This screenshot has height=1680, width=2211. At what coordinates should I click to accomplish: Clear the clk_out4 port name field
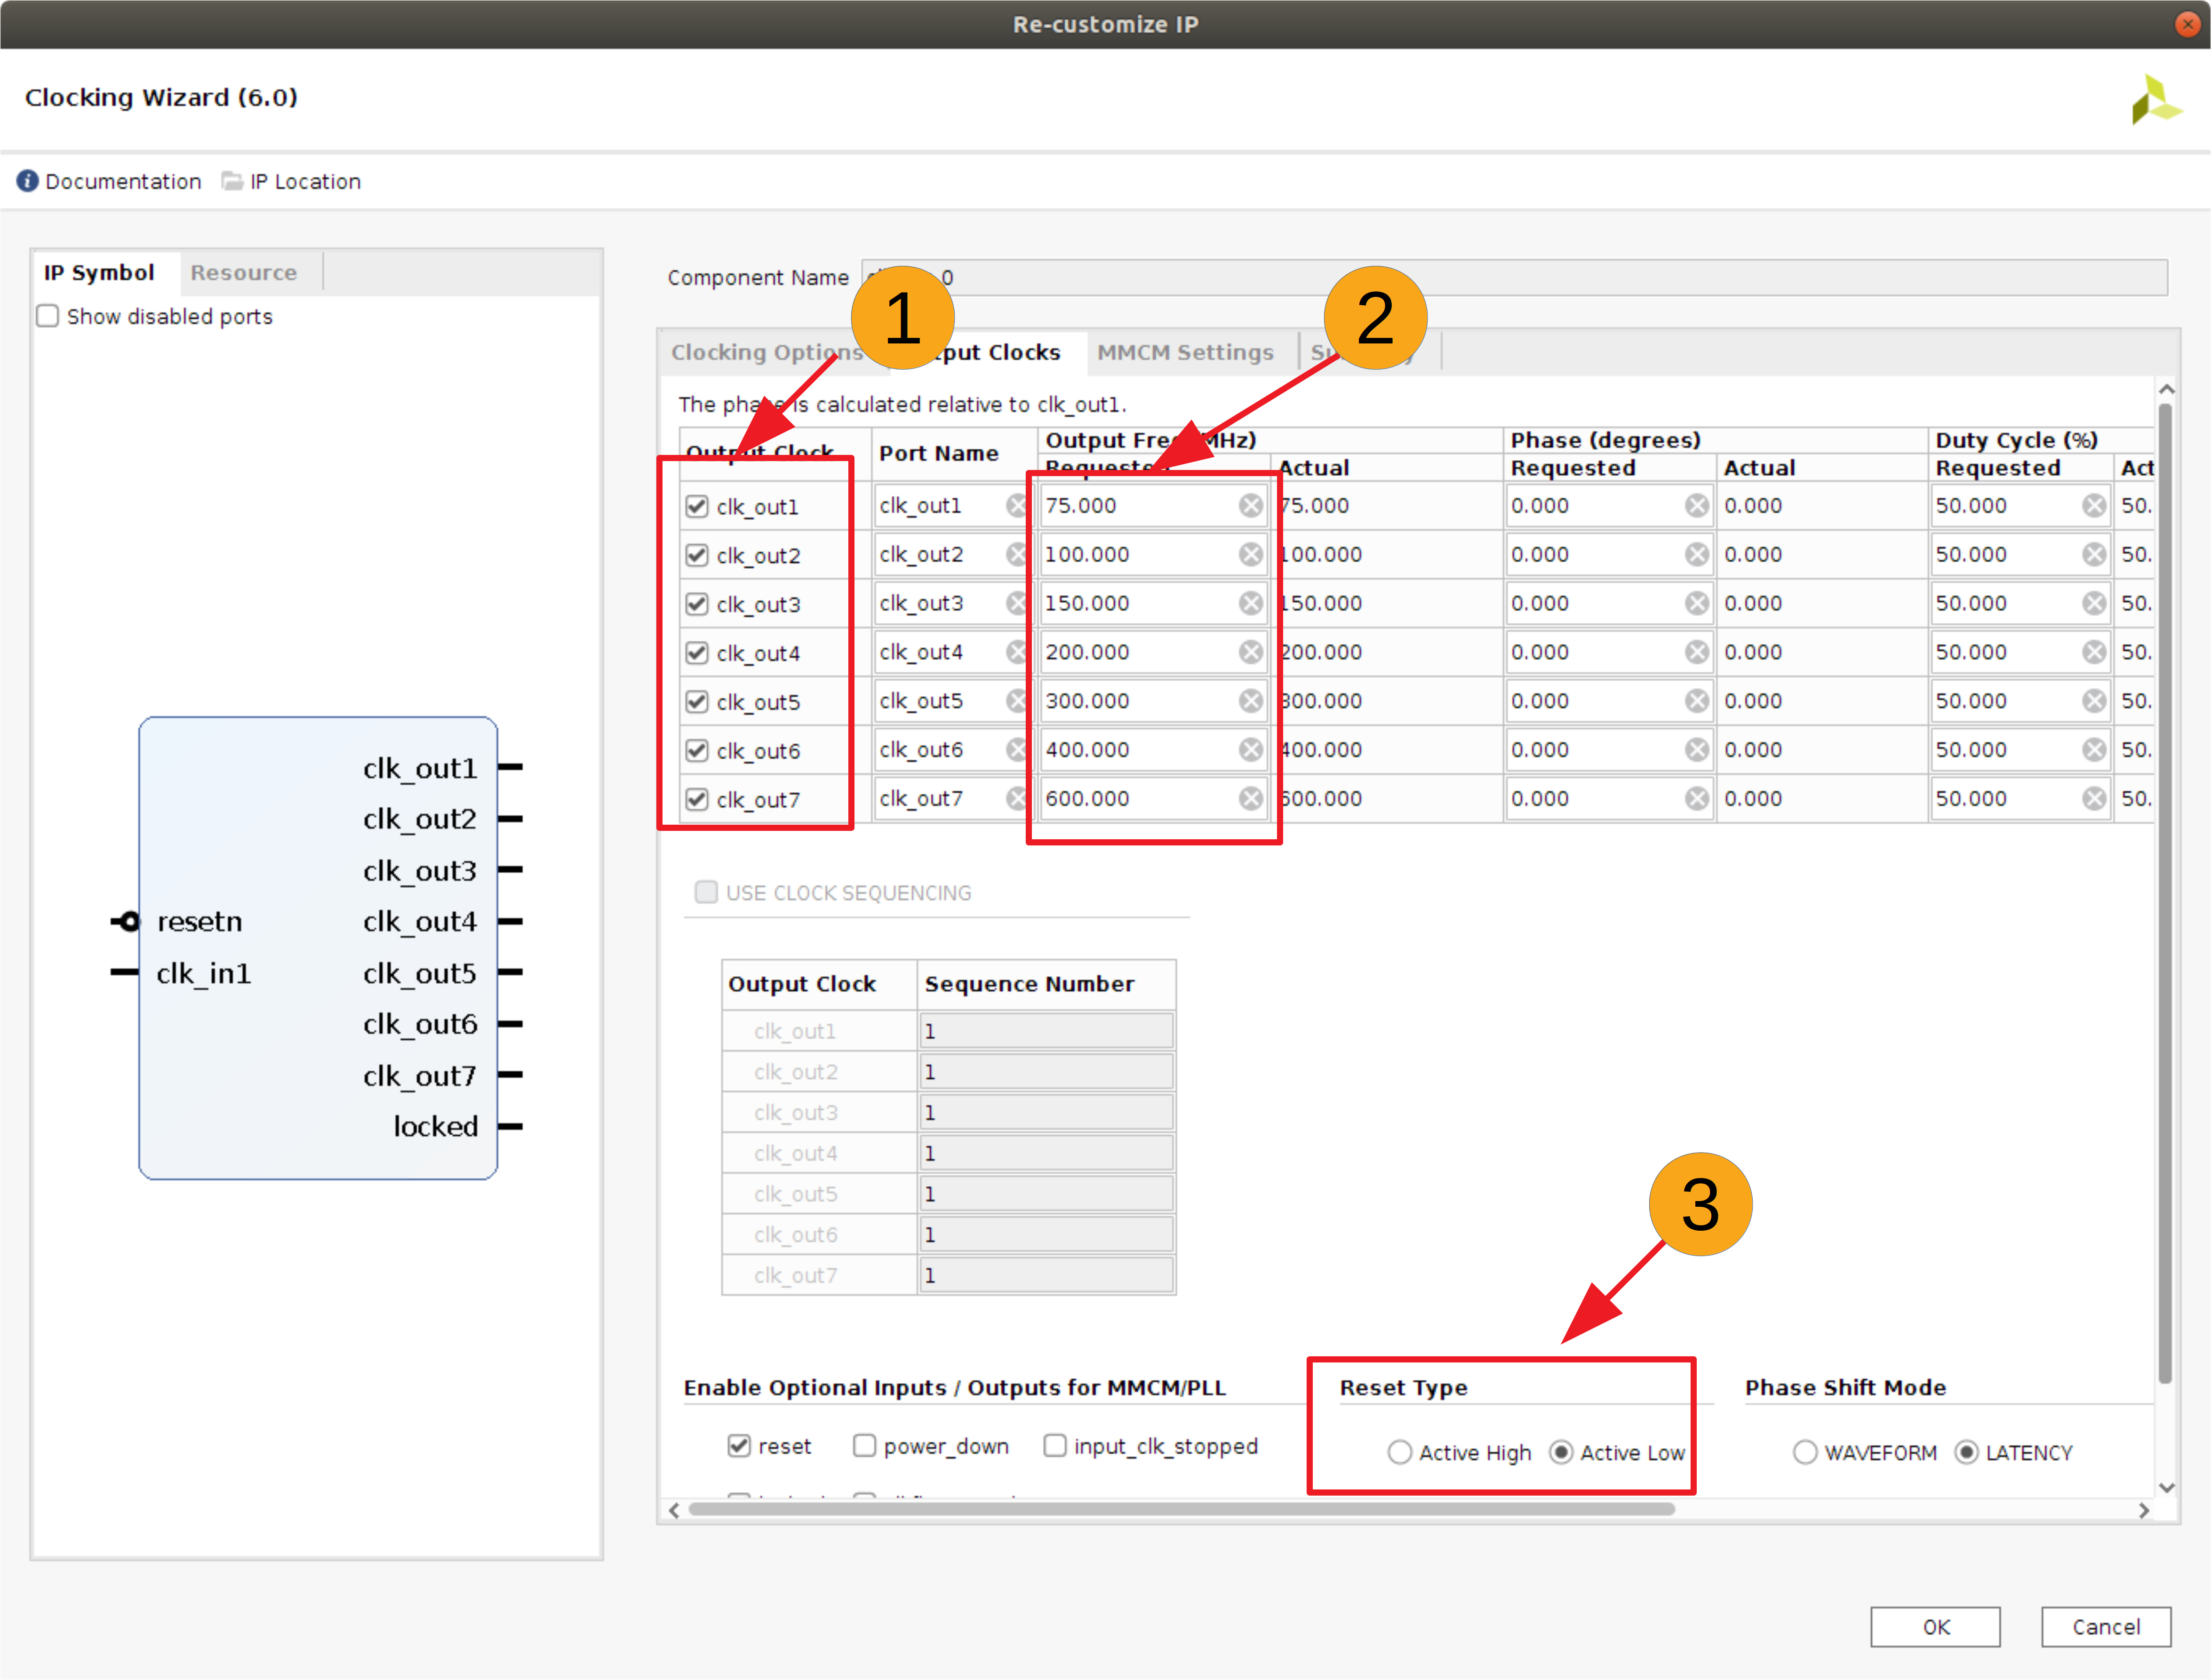[1016, 653]
